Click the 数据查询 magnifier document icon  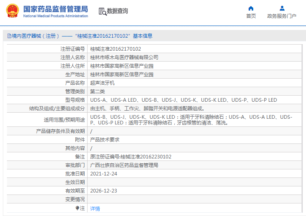pyautogui.click(x=102, y=11)
